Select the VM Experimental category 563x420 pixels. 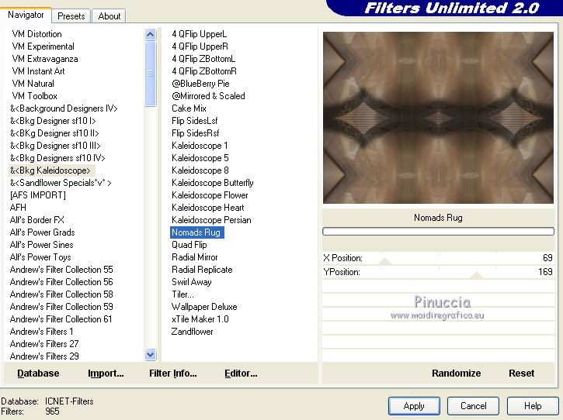[43, 46]
